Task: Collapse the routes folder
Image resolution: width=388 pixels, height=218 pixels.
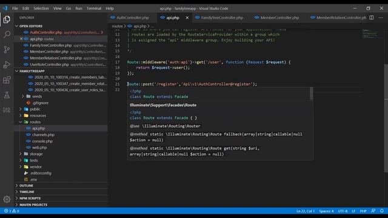Action: (35, 122)
